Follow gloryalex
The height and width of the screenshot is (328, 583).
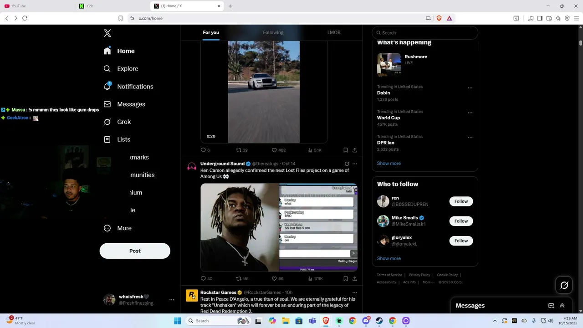tap(461, 241)
